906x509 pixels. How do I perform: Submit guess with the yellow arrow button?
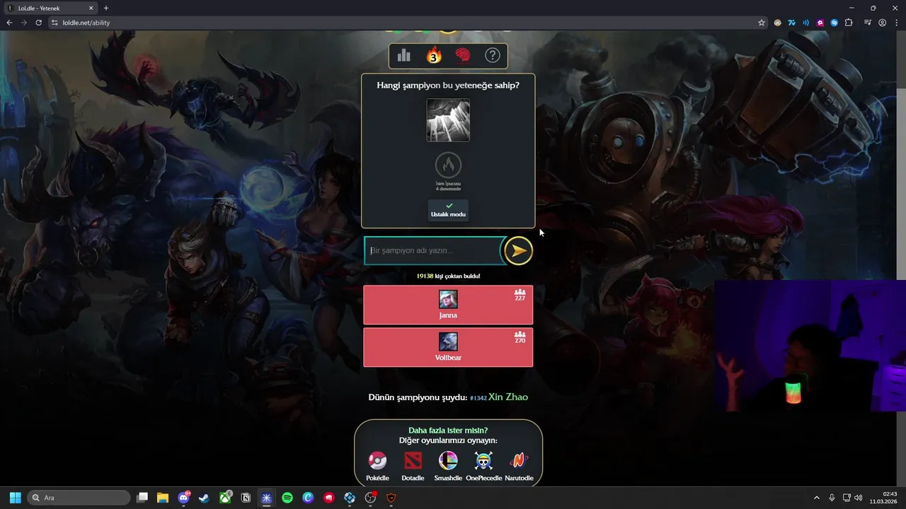[518, 250]
